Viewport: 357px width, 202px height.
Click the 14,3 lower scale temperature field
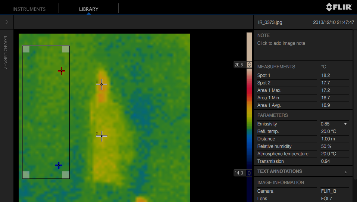(240, 173)
